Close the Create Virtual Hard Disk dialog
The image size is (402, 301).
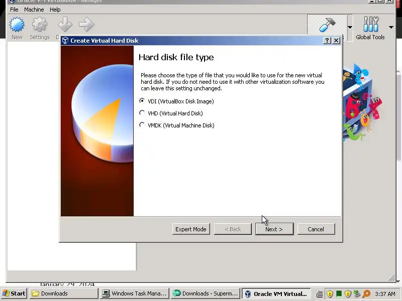336,41
